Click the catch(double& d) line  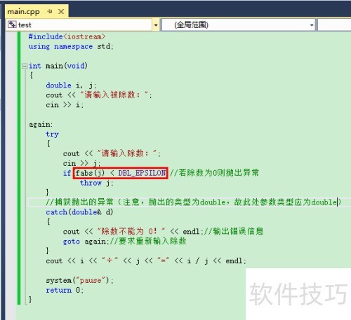click(x=79, y=212)
